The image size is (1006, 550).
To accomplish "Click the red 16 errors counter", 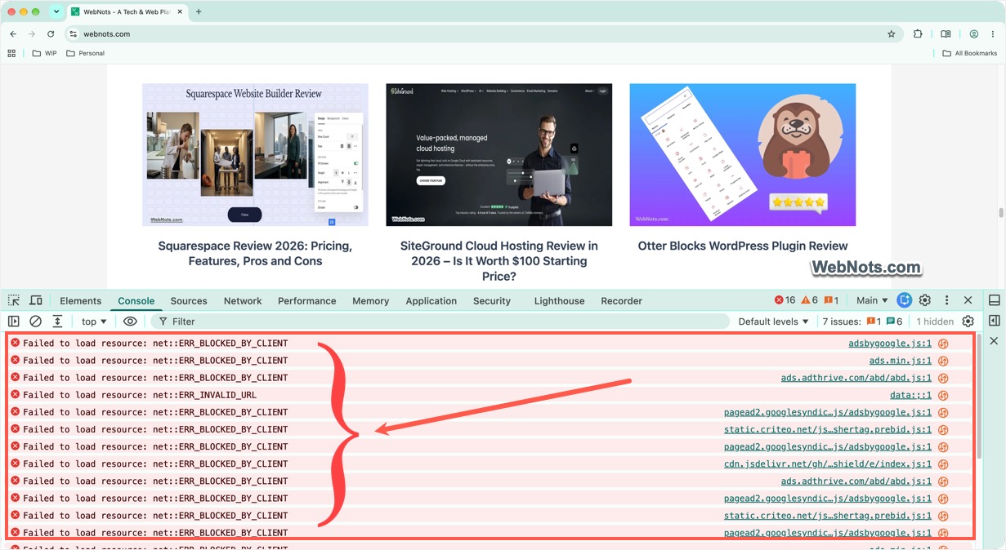I will coord(785,300).
